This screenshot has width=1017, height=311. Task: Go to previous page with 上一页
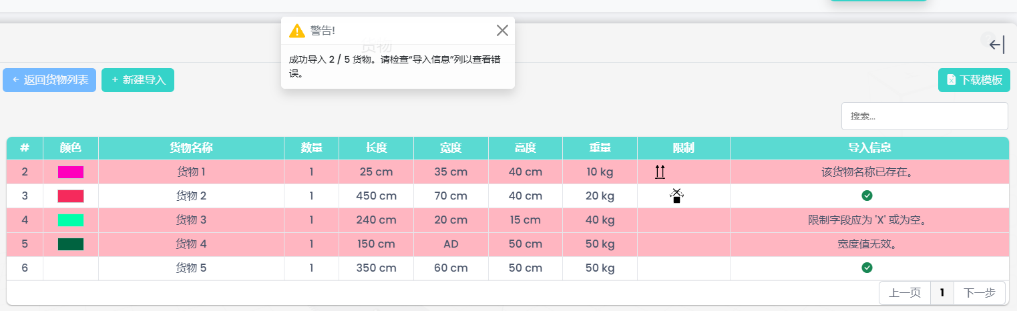point(905,292)
